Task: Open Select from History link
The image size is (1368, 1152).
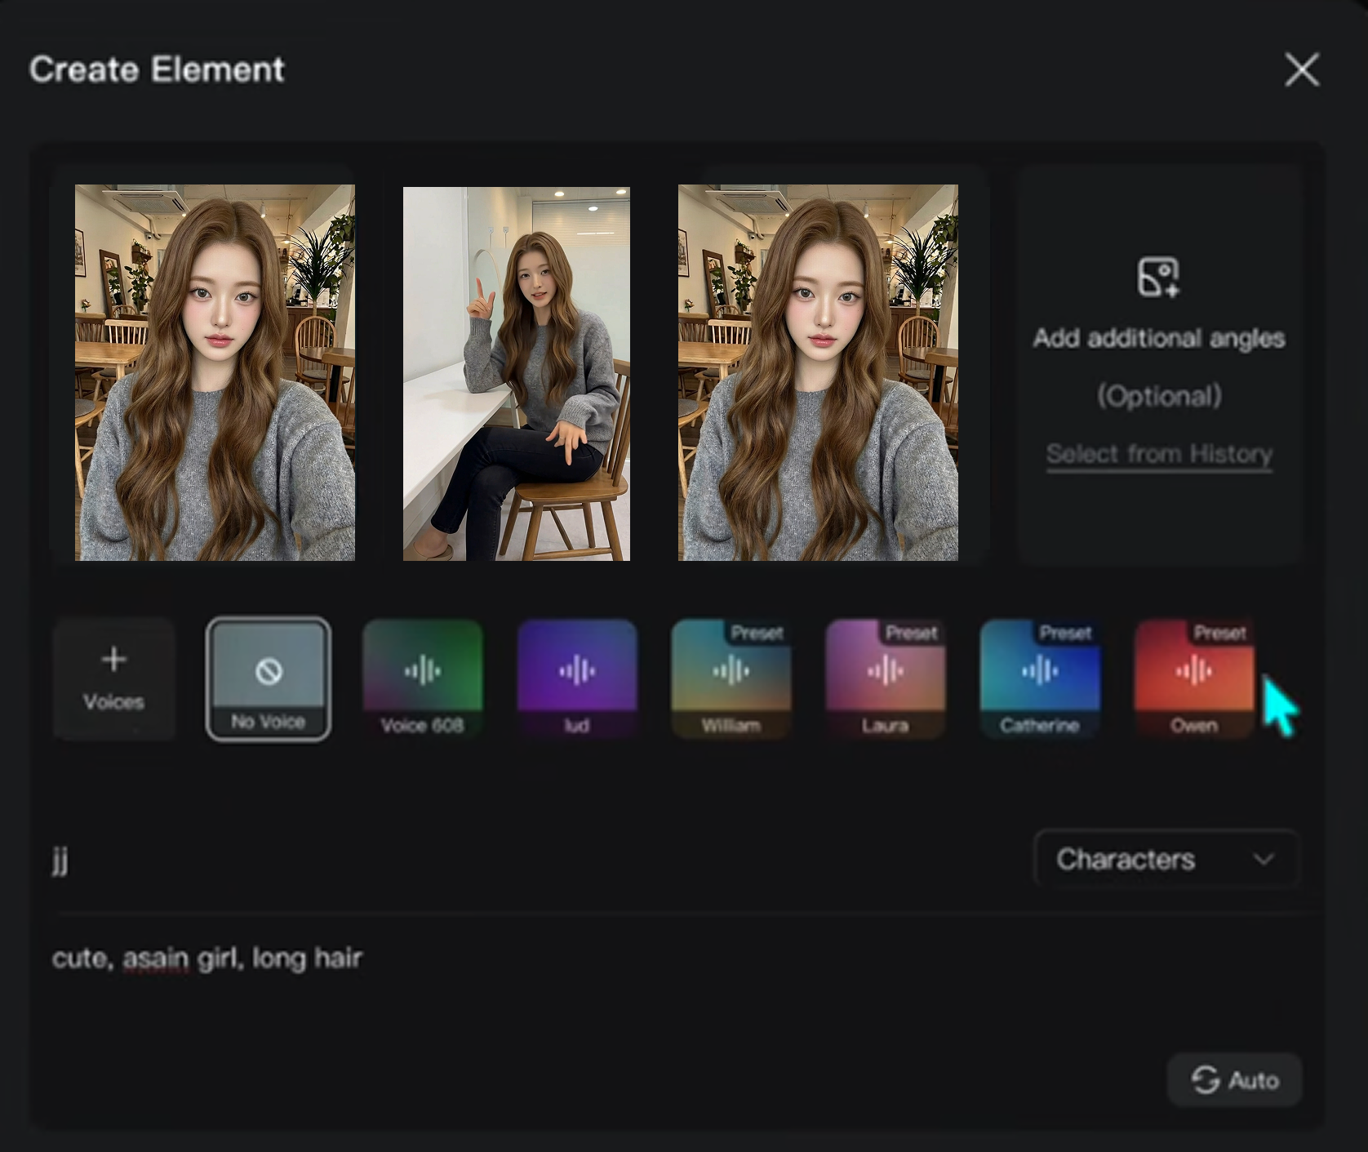Action: click(1159, 454)
